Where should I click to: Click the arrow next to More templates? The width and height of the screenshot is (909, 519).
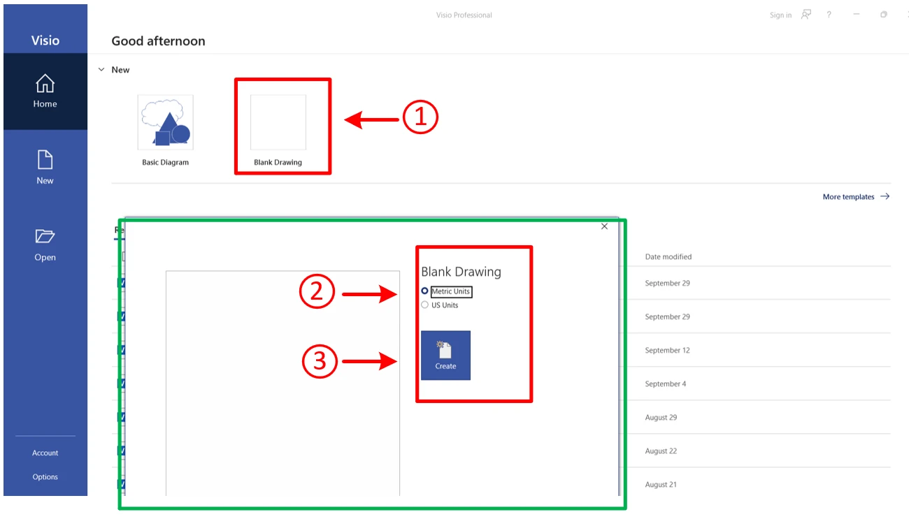click(x=885, y=197)
